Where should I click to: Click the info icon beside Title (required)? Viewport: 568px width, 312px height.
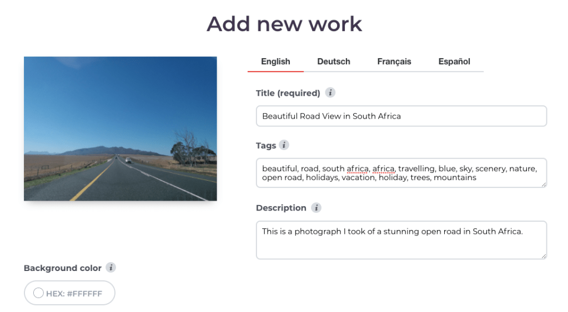coord(330,93)
